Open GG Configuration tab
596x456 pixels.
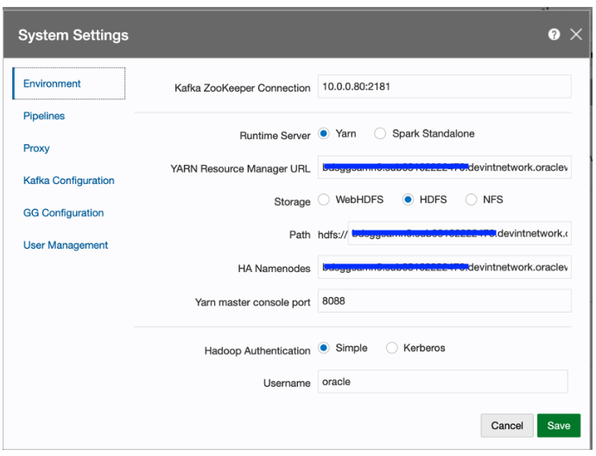(x=64, y=212)
